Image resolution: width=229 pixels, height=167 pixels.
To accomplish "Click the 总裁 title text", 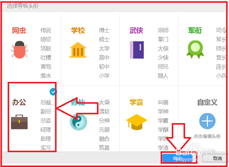I will 46,102.
